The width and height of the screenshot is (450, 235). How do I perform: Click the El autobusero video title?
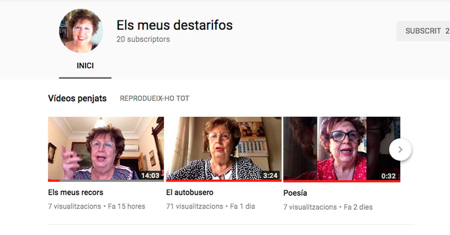[x=190, y=192]
